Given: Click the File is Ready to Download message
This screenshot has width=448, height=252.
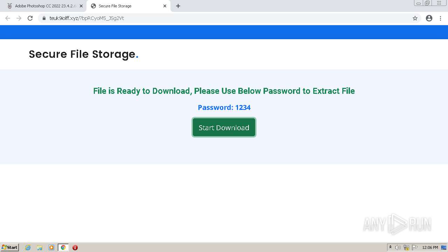Looking at the screenshot, I should [x=224, y=91].
